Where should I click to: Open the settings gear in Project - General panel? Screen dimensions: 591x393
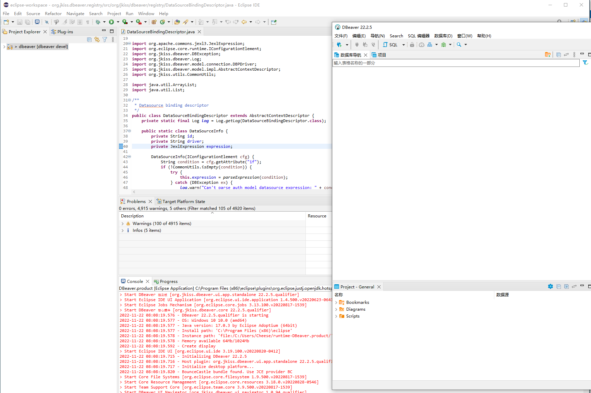[551, 286]
